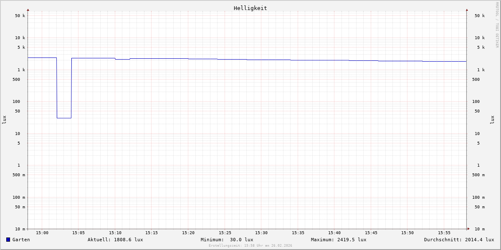This screenshot has width=501, height=250.
Task: Click the Durchschnitt 2014.4 lux statistic
Action: (459, 240)
